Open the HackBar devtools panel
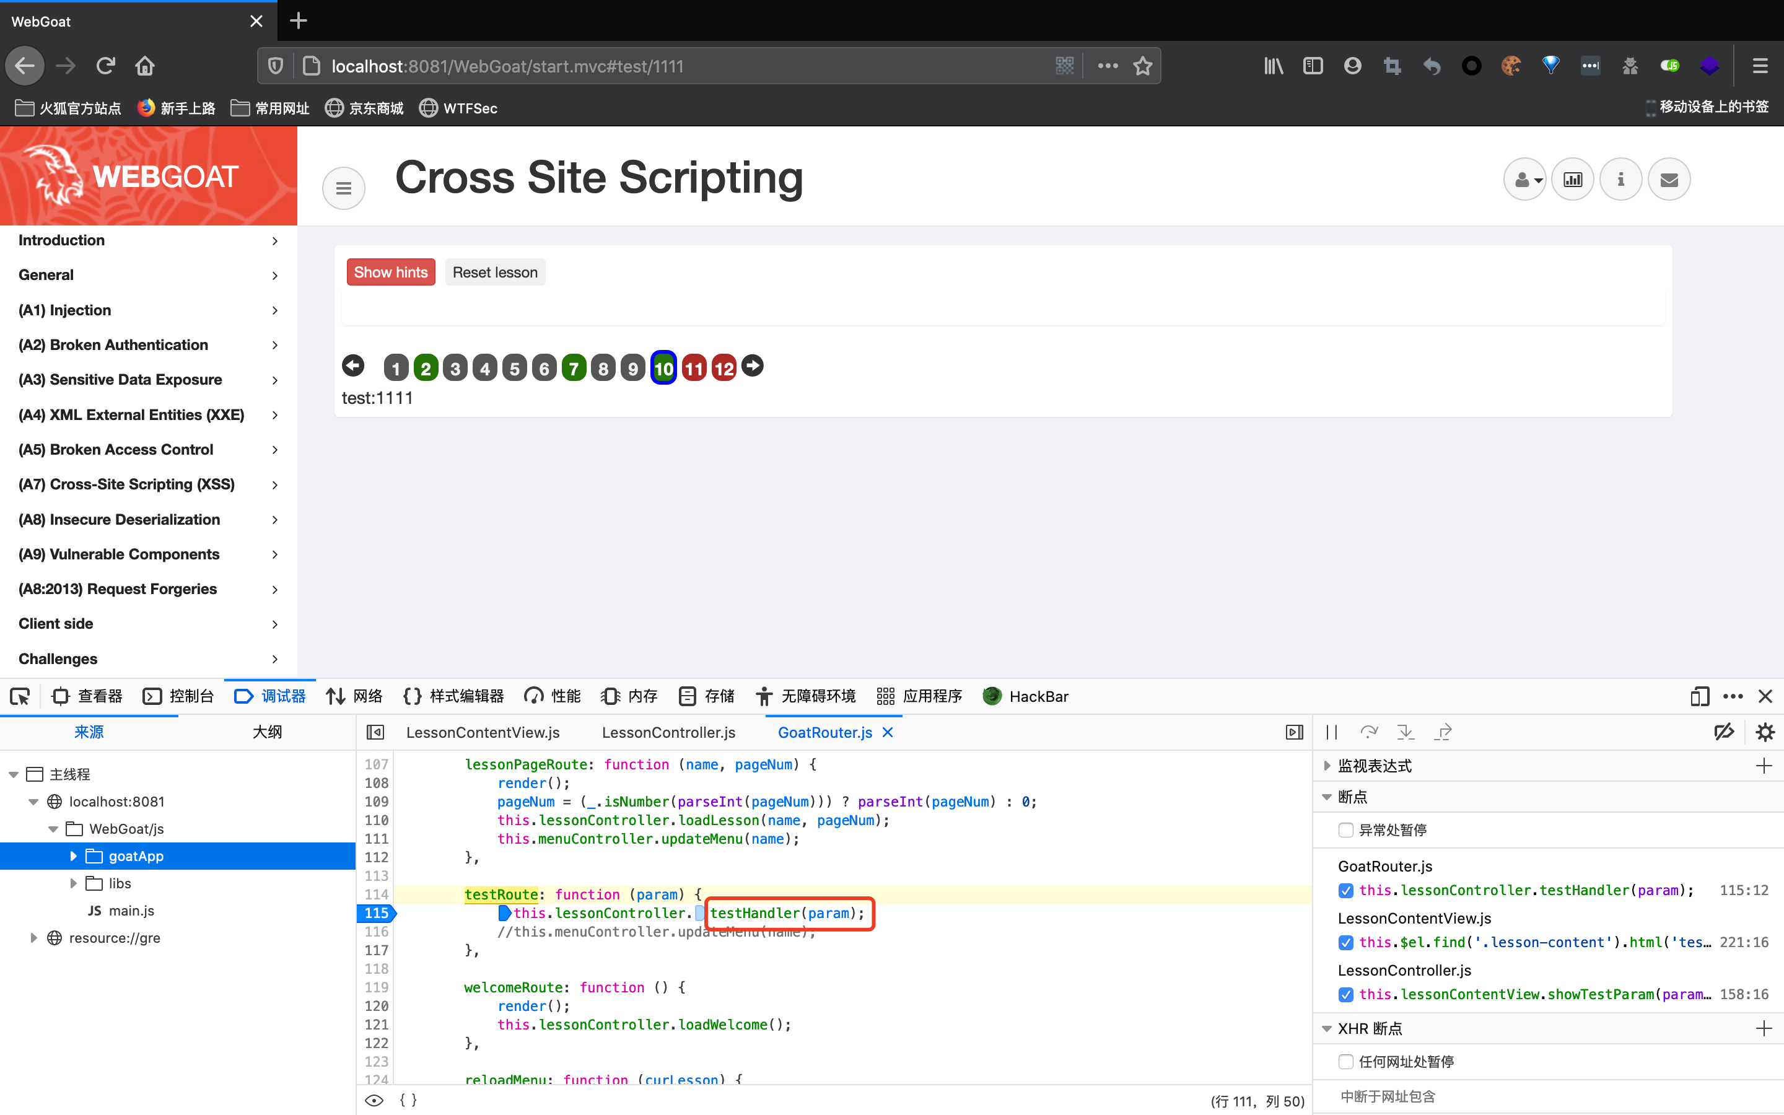Screen dimensions: 1784x1115 click(1025, 696)
